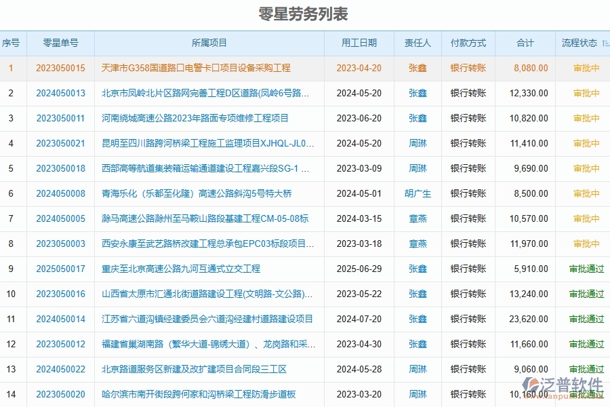Image resolution: width=610 pixels, height=407 pixels.
Task: Select responsible person 章燕 for 滁马高速 row
Action: pyautogui.click(x=418, y=218)
